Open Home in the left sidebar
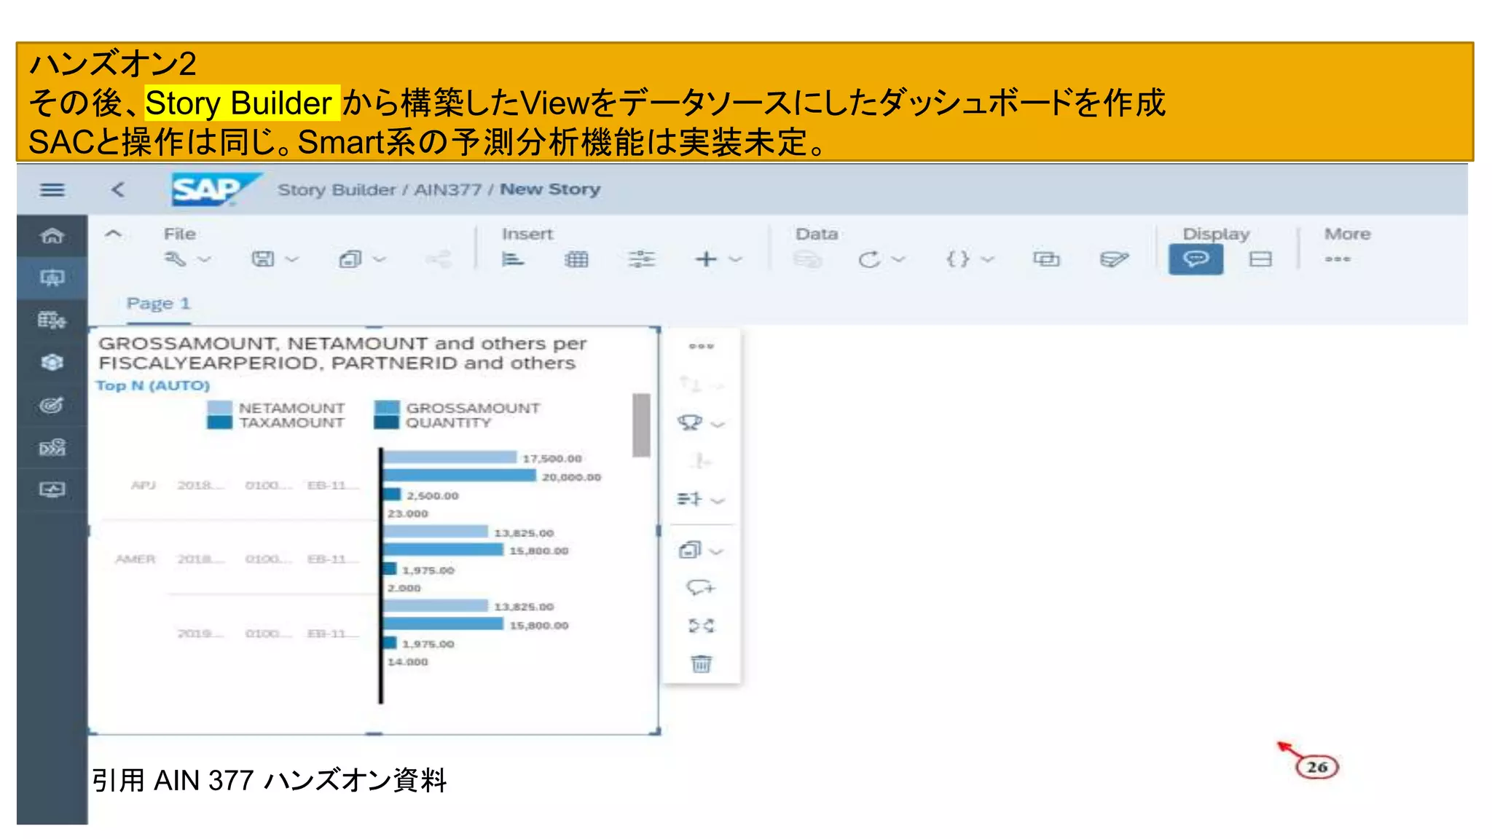 (x=52, y=236)
